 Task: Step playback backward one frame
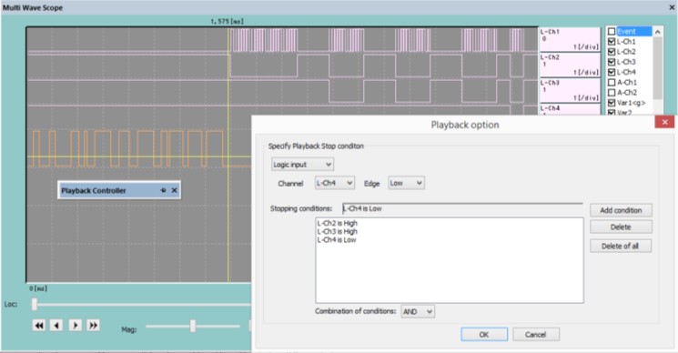pyautogui.click(x=56, y=326)
